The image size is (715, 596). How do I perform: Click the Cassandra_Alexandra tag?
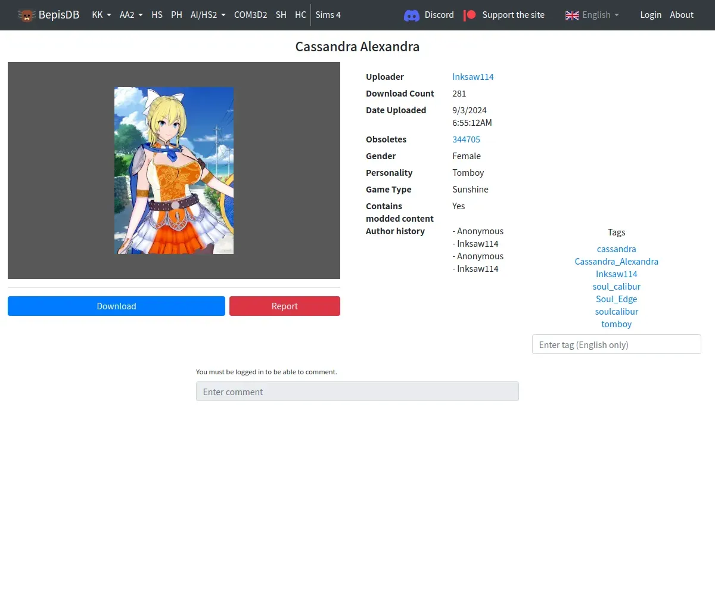tap(617, 262)
